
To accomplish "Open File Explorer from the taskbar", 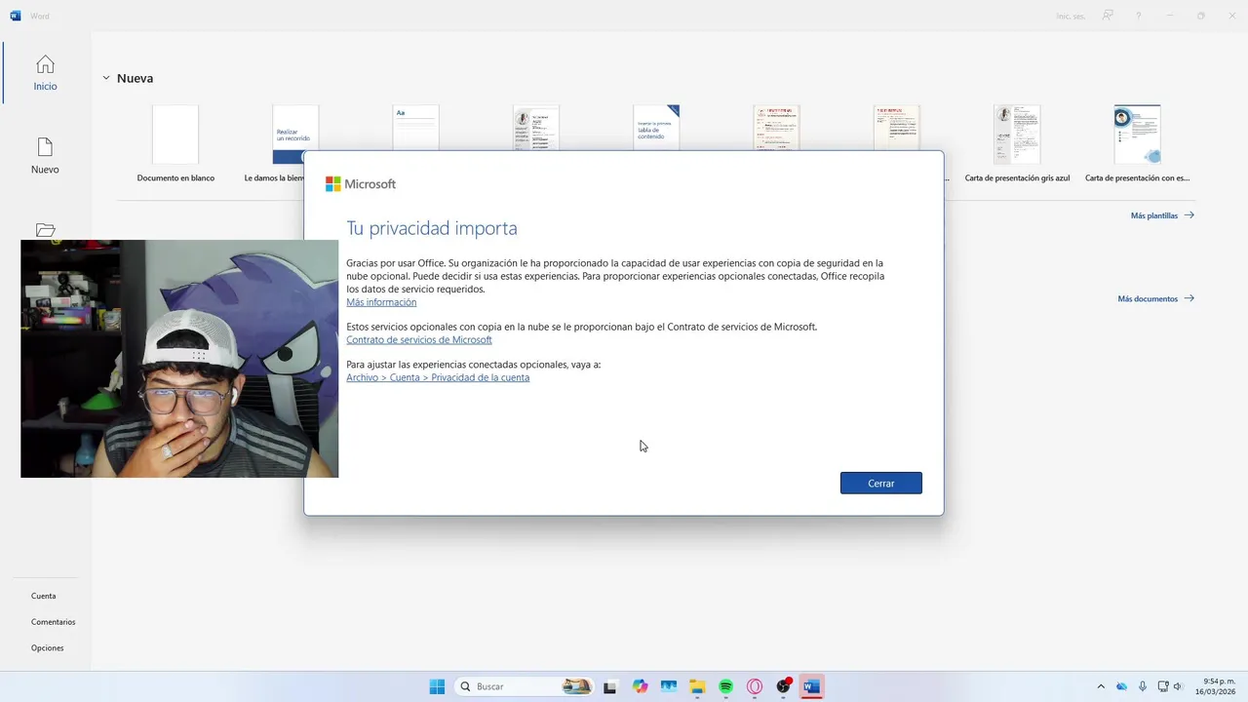I will (697, 686).
